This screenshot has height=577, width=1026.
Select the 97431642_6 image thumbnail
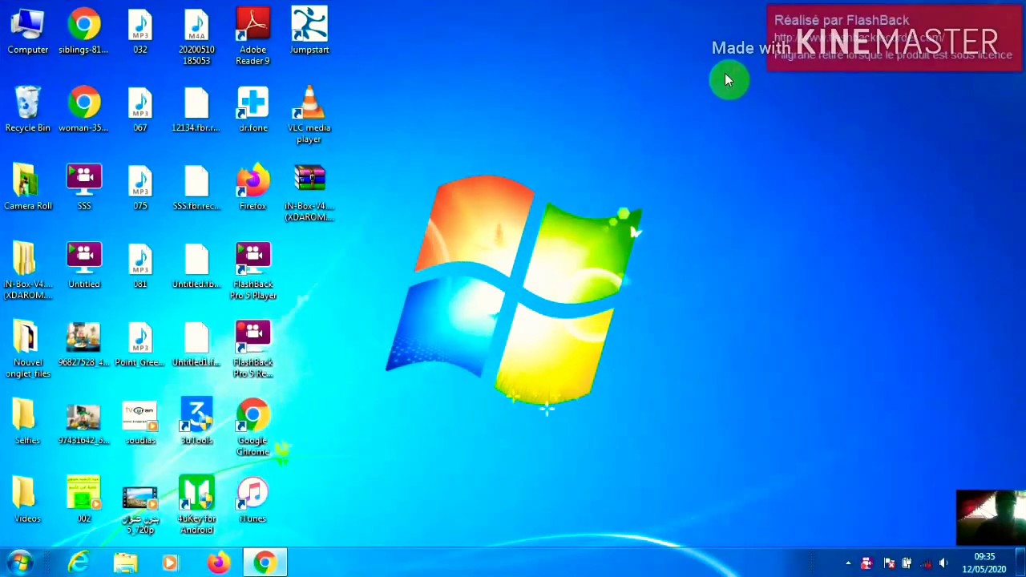pyautogui.click(x=83, y=422)
